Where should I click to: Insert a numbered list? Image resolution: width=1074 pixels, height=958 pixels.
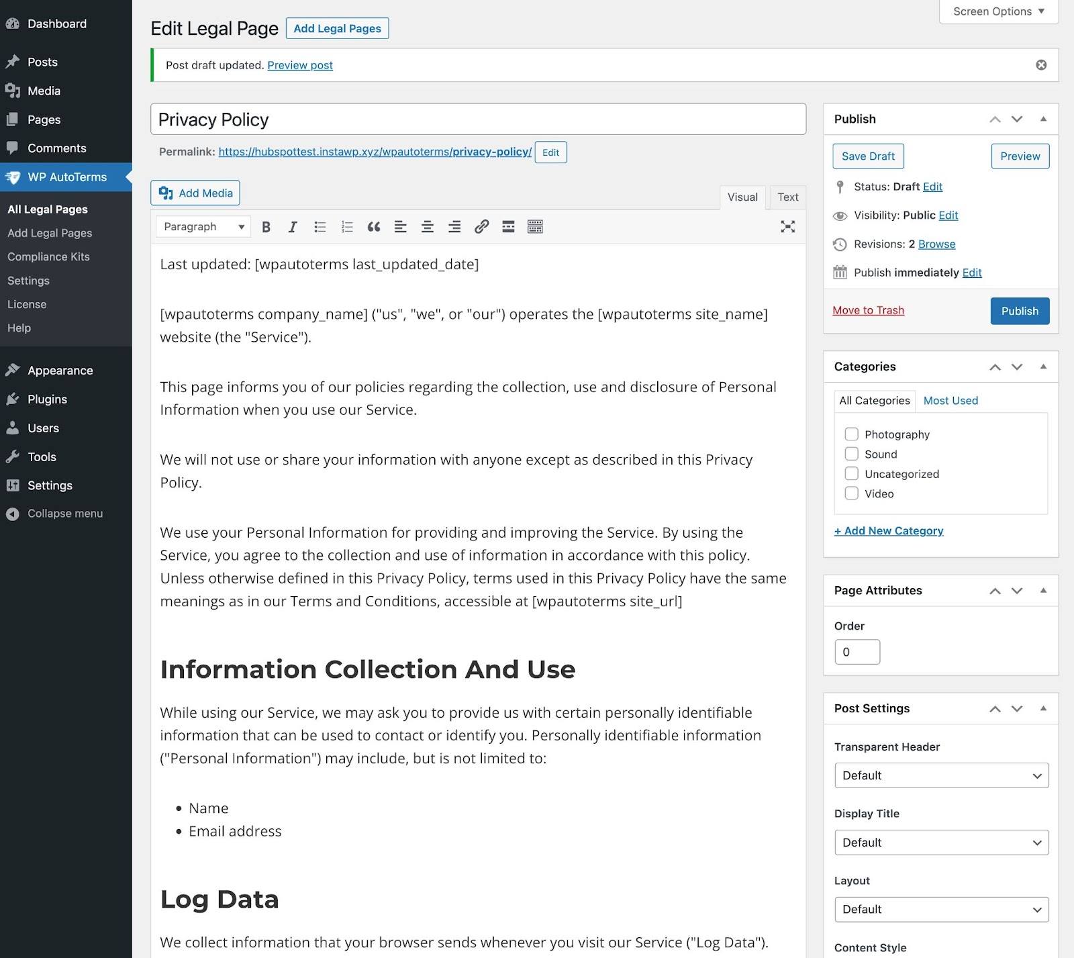coord(347,227)
